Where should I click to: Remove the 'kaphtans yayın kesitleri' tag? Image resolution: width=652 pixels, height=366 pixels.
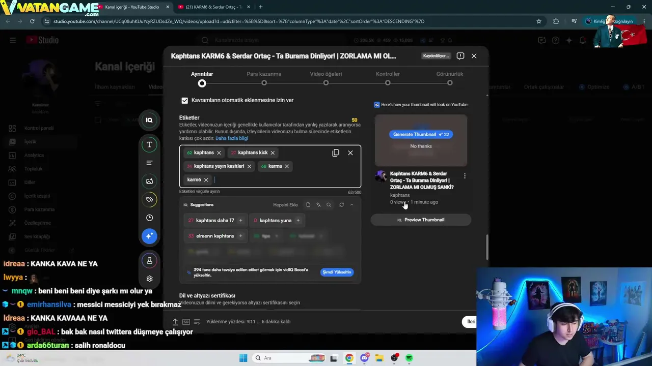pyautogui.click(x=249, y=166)
